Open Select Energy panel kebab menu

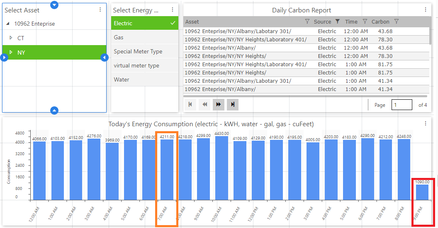173,10
